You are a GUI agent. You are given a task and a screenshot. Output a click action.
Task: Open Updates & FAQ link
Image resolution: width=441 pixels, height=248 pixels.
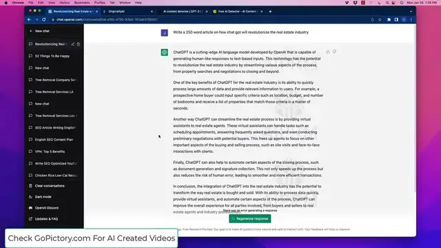[46, 219]
